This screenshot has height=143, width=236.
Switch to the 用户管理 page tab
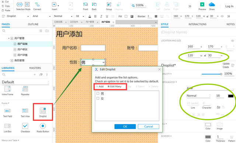click(90, 22)
